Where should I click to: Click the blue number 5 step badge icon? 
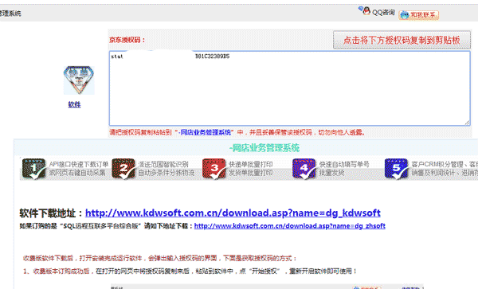(396, 169)
